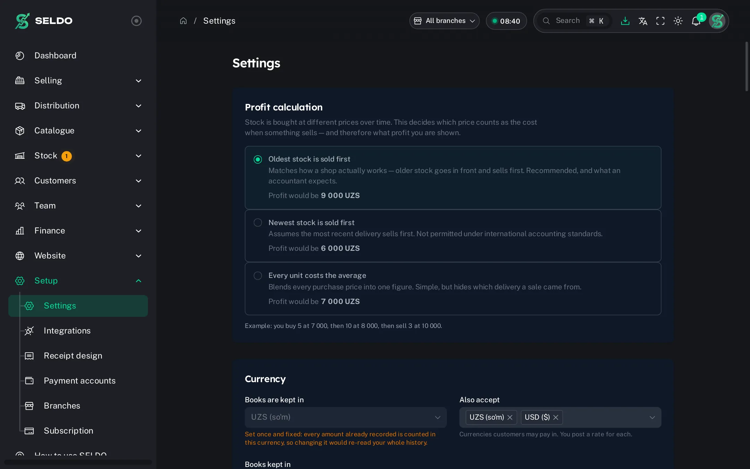
Task: Go to the home breadcrumb icon
Action: tap(183, 21)
